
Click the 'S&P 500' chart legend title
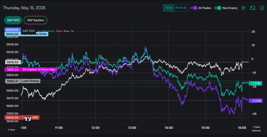pos(28,31)
